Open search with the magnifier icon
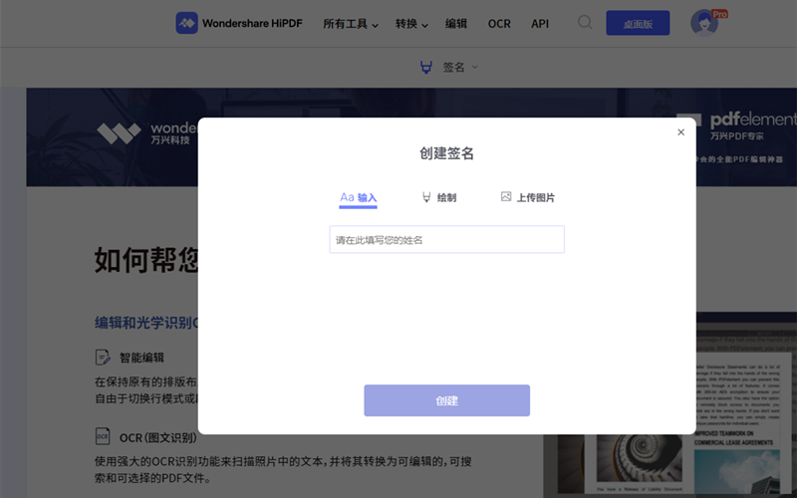Image resolution: width=797 pixels, height=498 pixels. [x=585, y=23]
